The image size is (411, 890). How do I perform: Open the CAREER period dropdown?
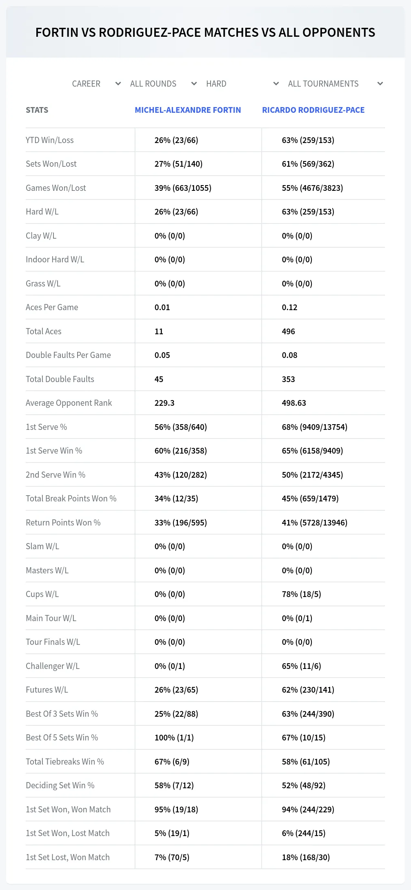click(x=96, y=84)
